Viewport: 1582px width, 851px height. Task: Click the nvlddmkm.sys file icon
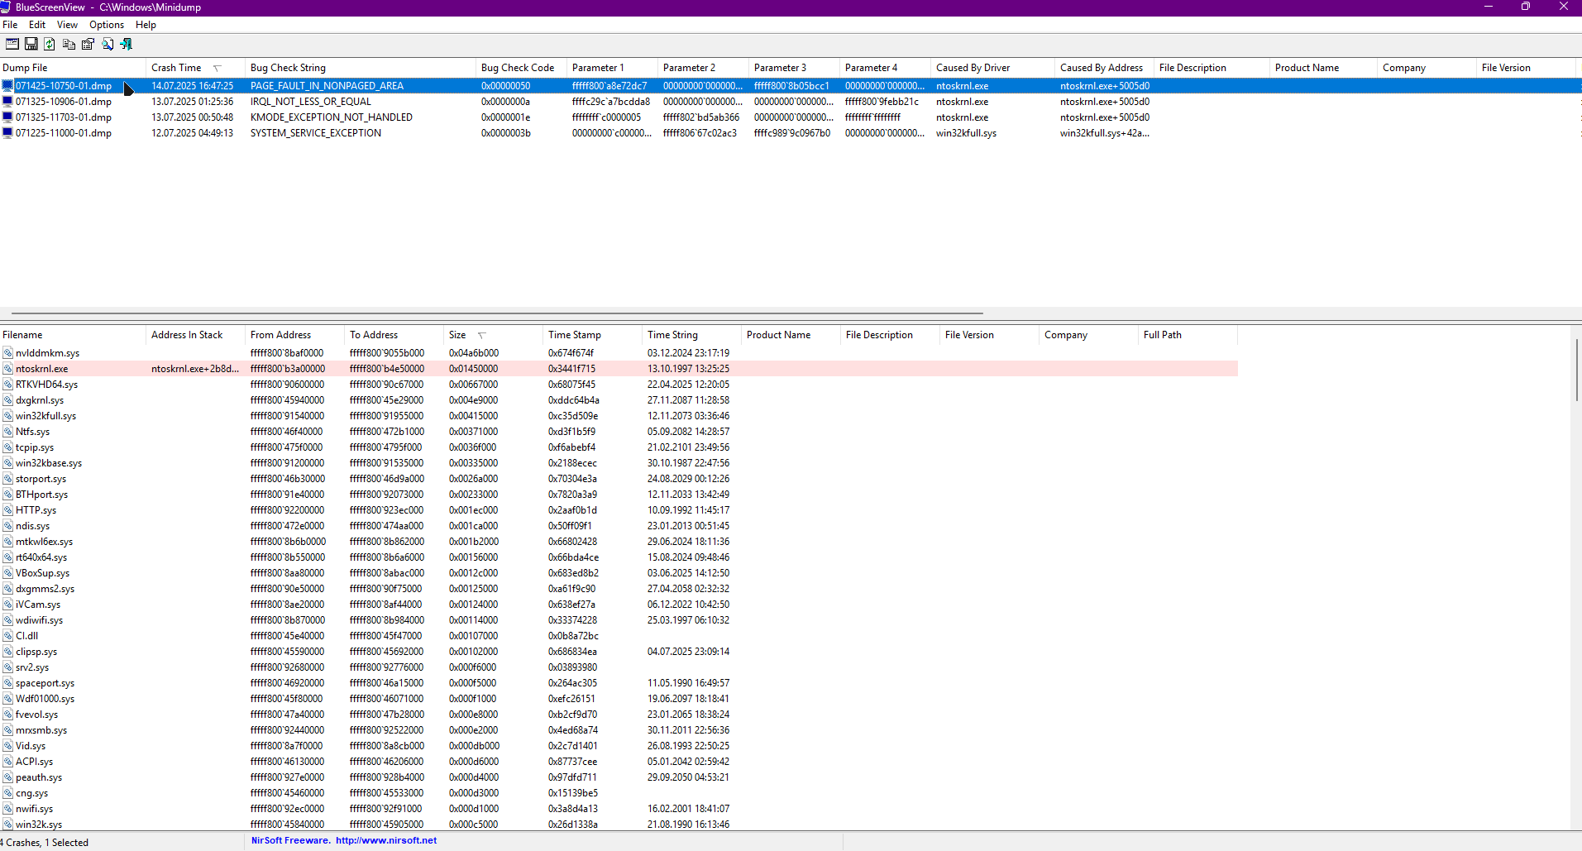pyautogui.click(x=7, y=353)
